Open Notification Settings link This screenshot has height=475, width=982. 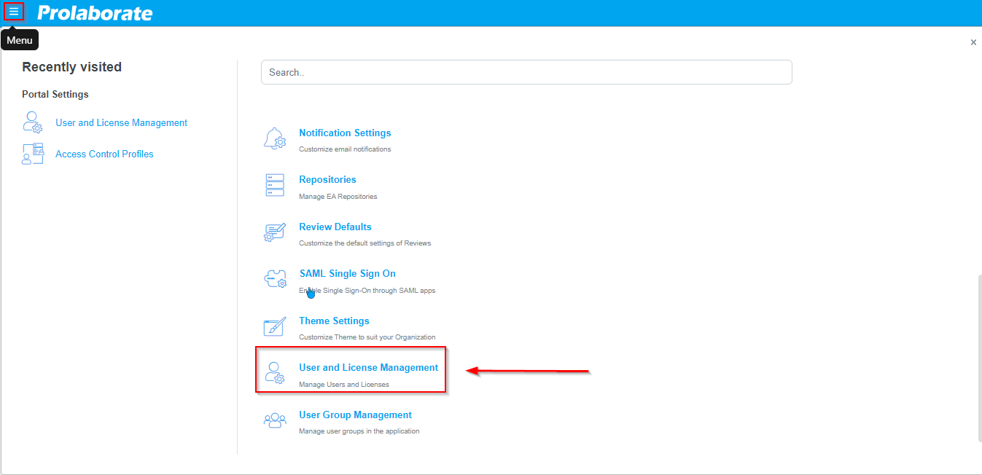point(345,133)
